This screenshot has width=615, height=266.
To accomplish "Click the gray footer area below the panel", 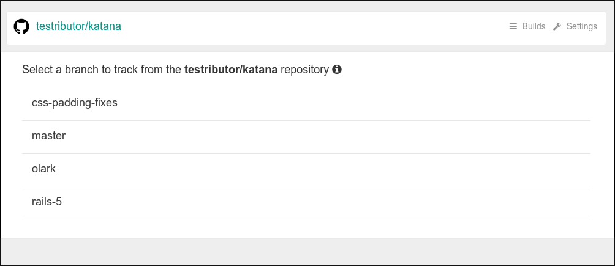I will point(306,251).
